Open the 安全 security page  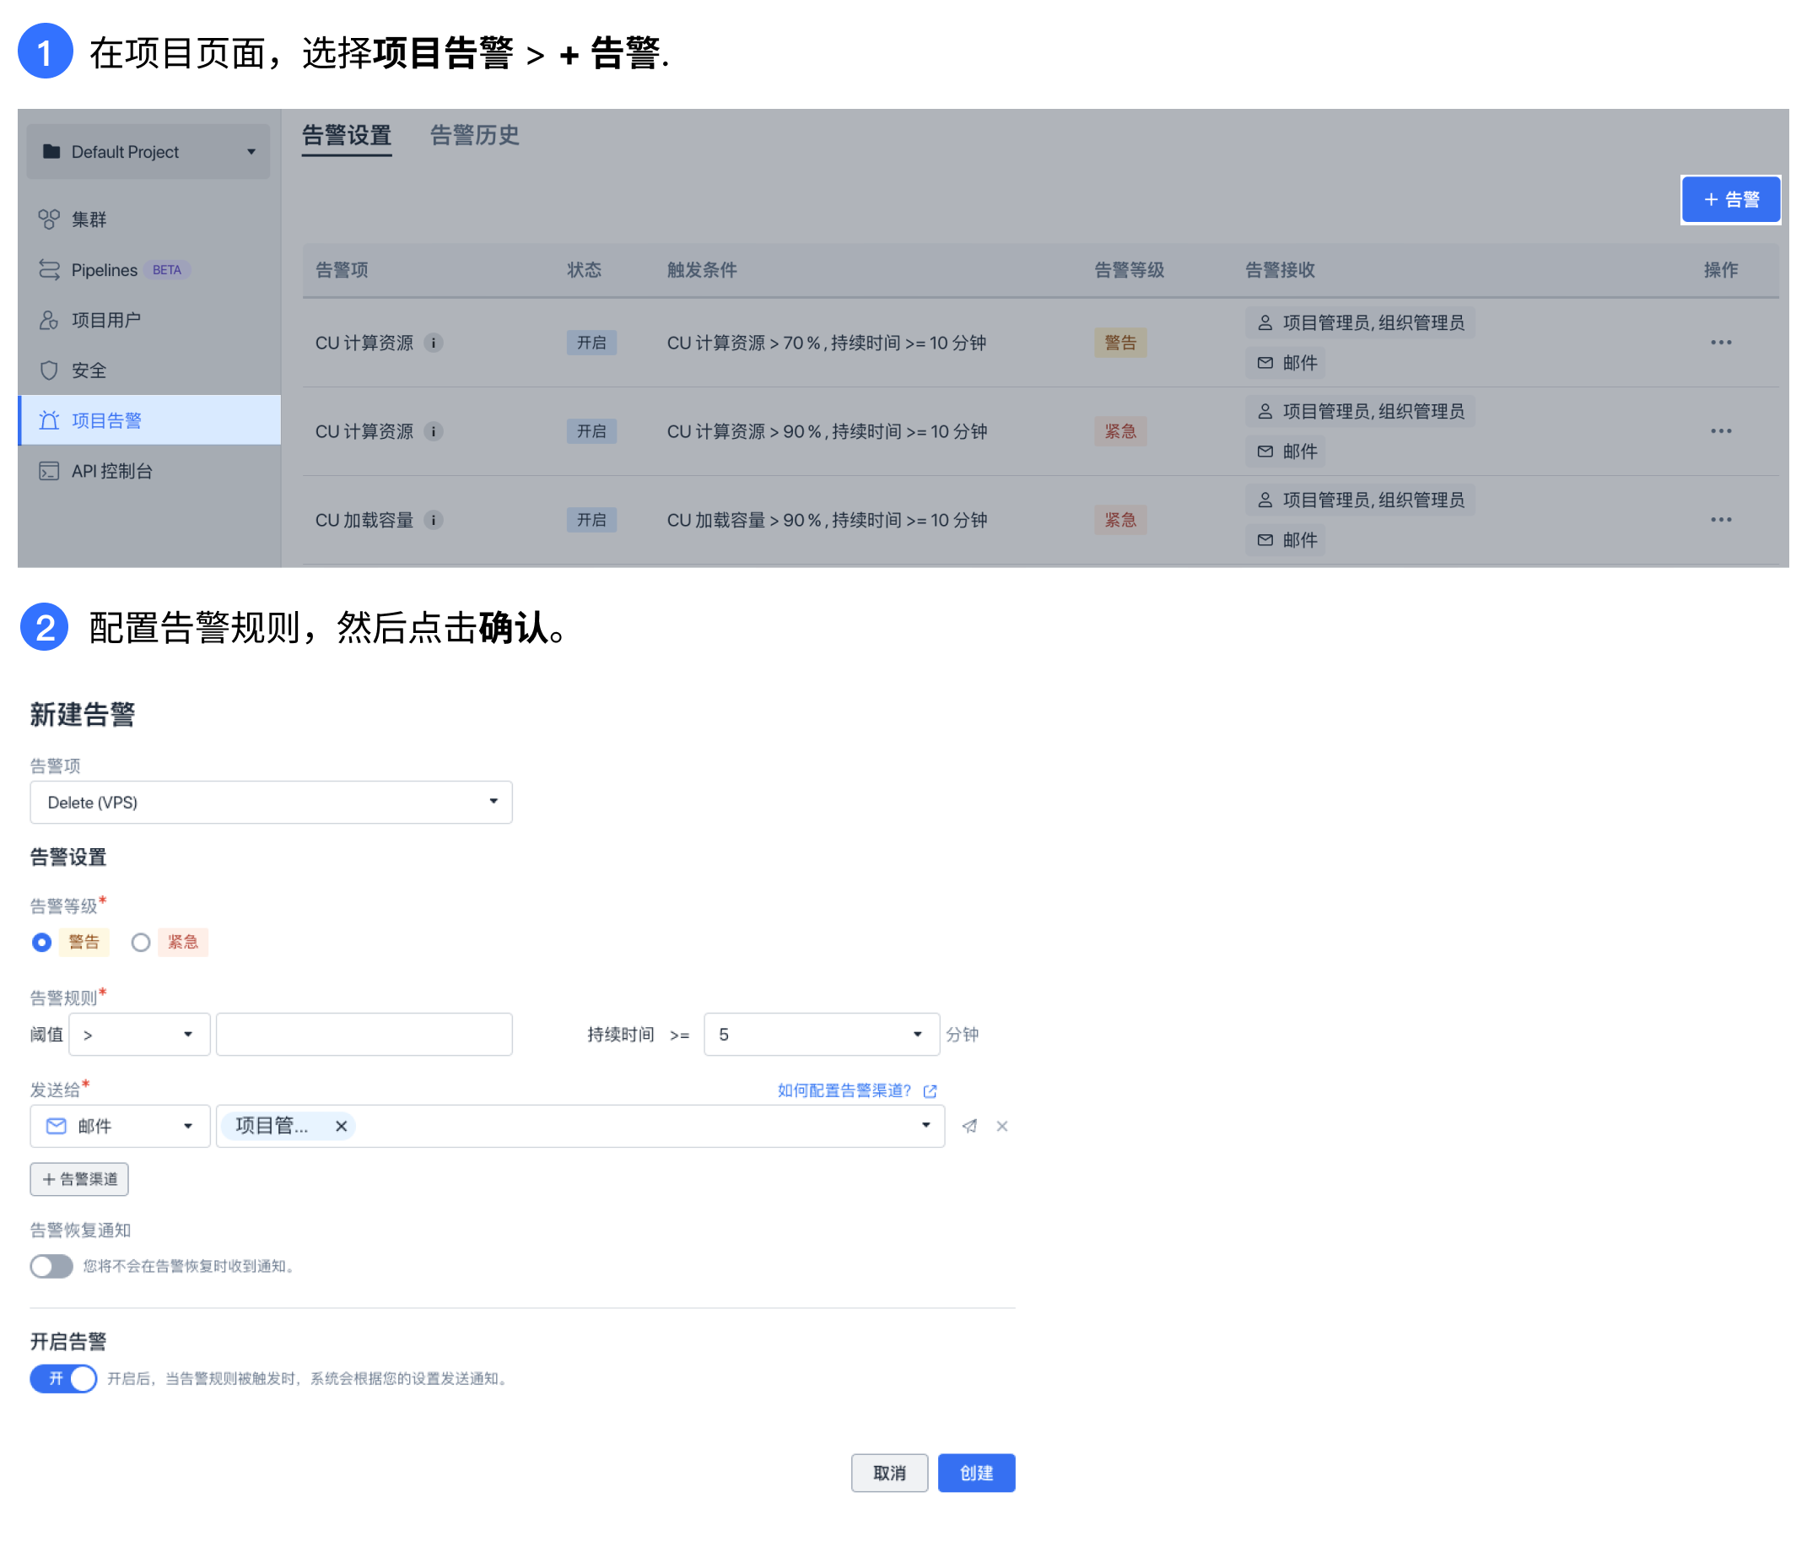pyautogui.click(x=149, y=371)
